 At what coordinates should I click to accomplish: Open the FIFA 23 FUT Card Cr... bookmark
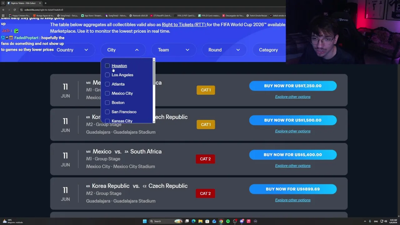point(185,16)
